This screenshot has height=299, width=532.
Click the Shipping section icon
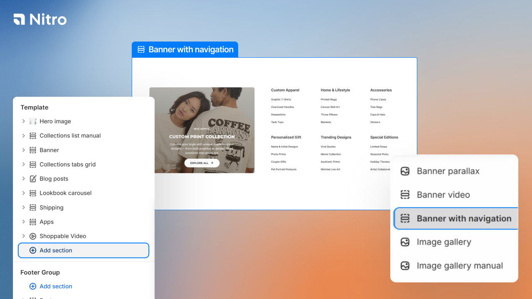coord(33,208)
